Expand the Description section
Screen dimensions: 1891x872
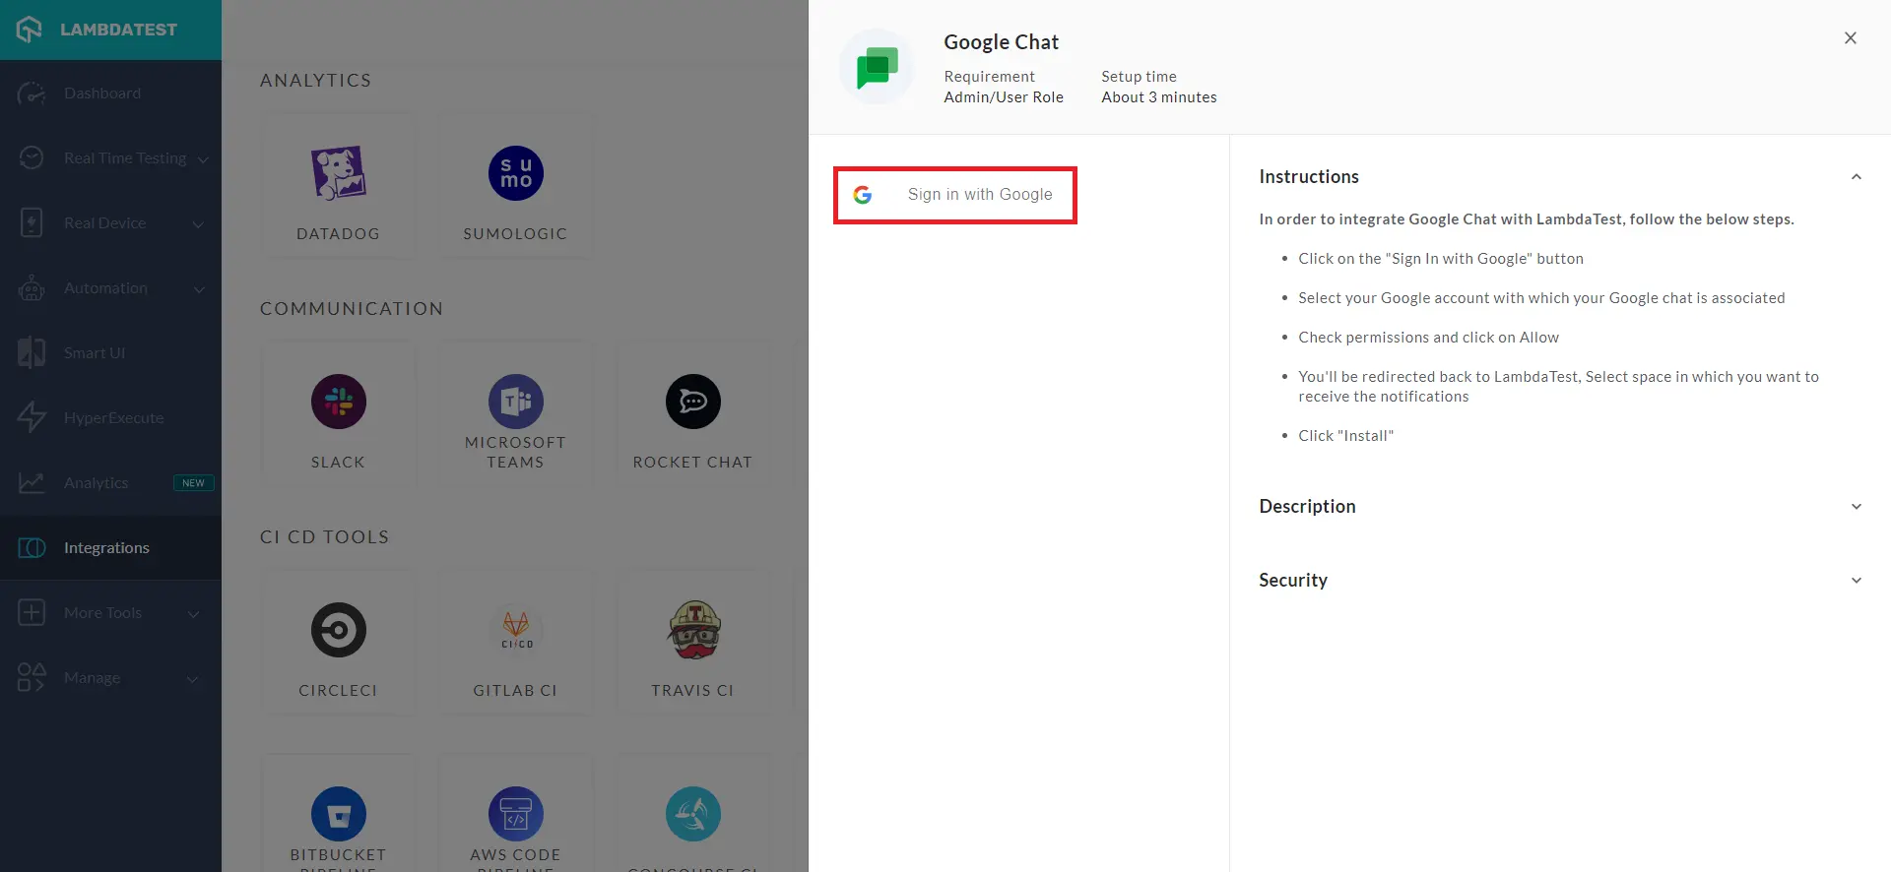1856,507
